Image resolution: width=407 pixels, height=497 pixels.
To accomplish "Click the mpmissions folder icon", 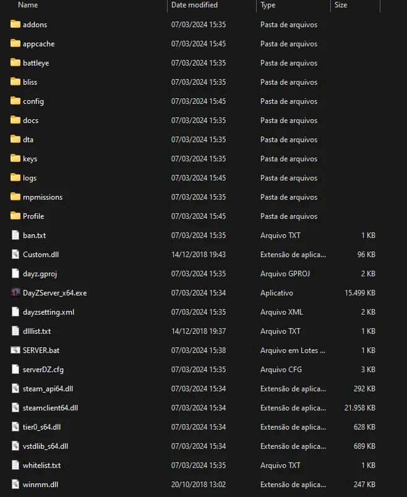I will (15, 197).
